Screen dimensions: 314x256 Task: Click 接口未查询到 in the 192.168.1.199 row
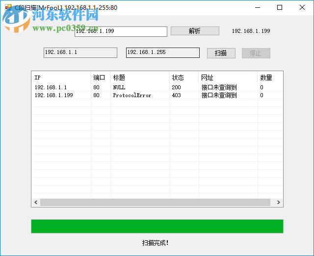click(219, 95)
